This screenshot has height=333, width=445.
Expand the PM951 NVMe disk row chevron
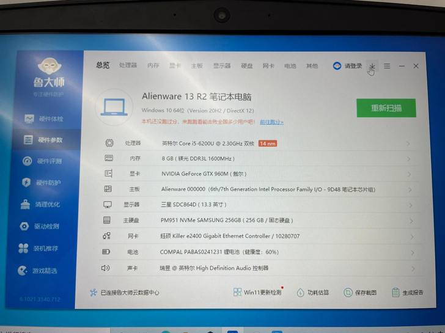pyautogui.click(x=411, y=221)
